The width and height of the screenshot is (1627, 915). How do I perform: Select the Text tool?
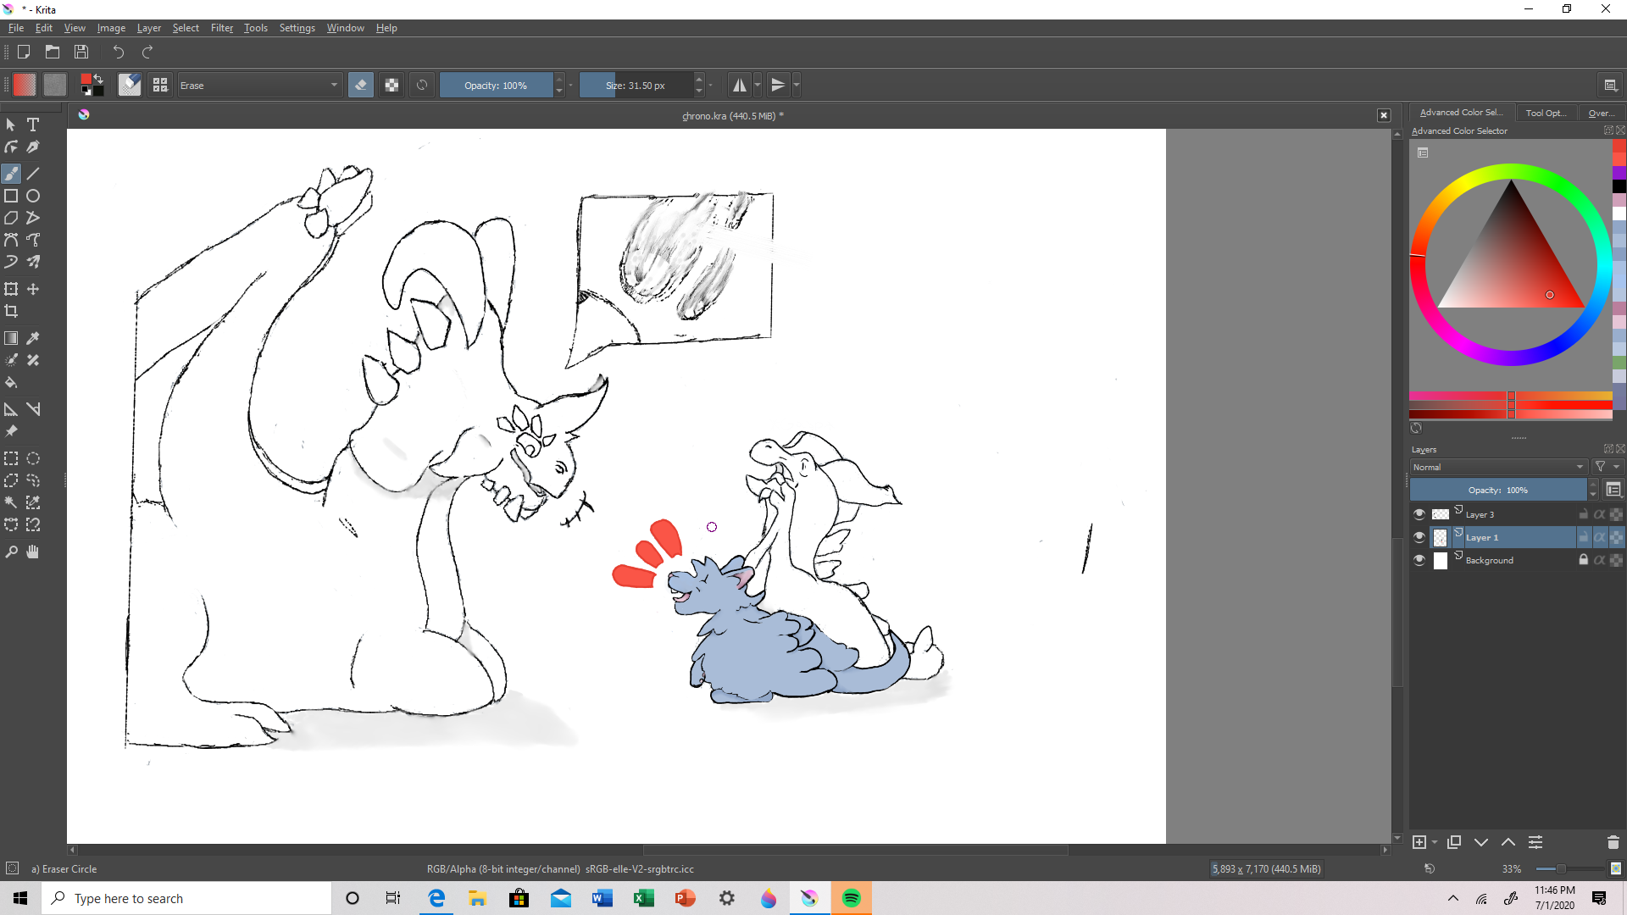click(x=33, y=125)
